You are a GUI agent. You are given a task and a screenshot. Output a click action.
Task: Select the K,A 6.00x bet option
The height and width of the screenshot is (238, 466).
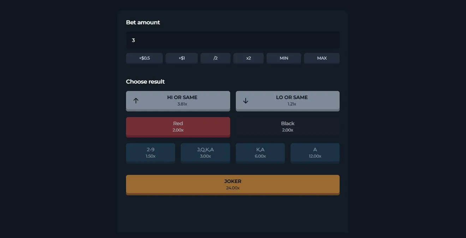pos(260,152)
